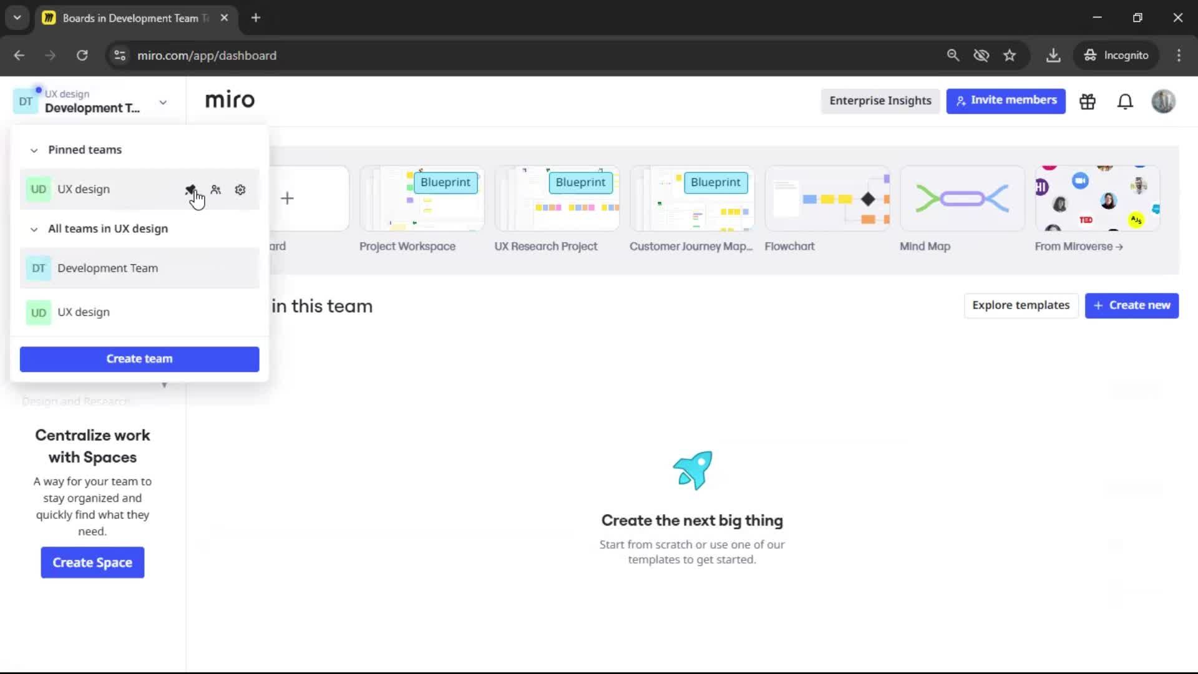
Task: Click the tracking protection eye icon
Action: 981,56
